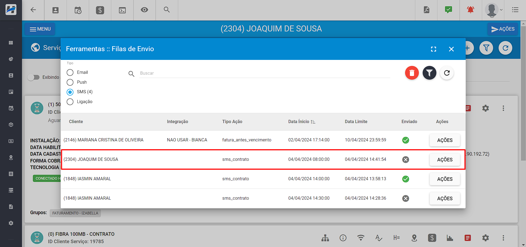Screen dimensions: 526x247
Task: Open the calendar clock icon in top toolbar
Action: click(78, 10)
